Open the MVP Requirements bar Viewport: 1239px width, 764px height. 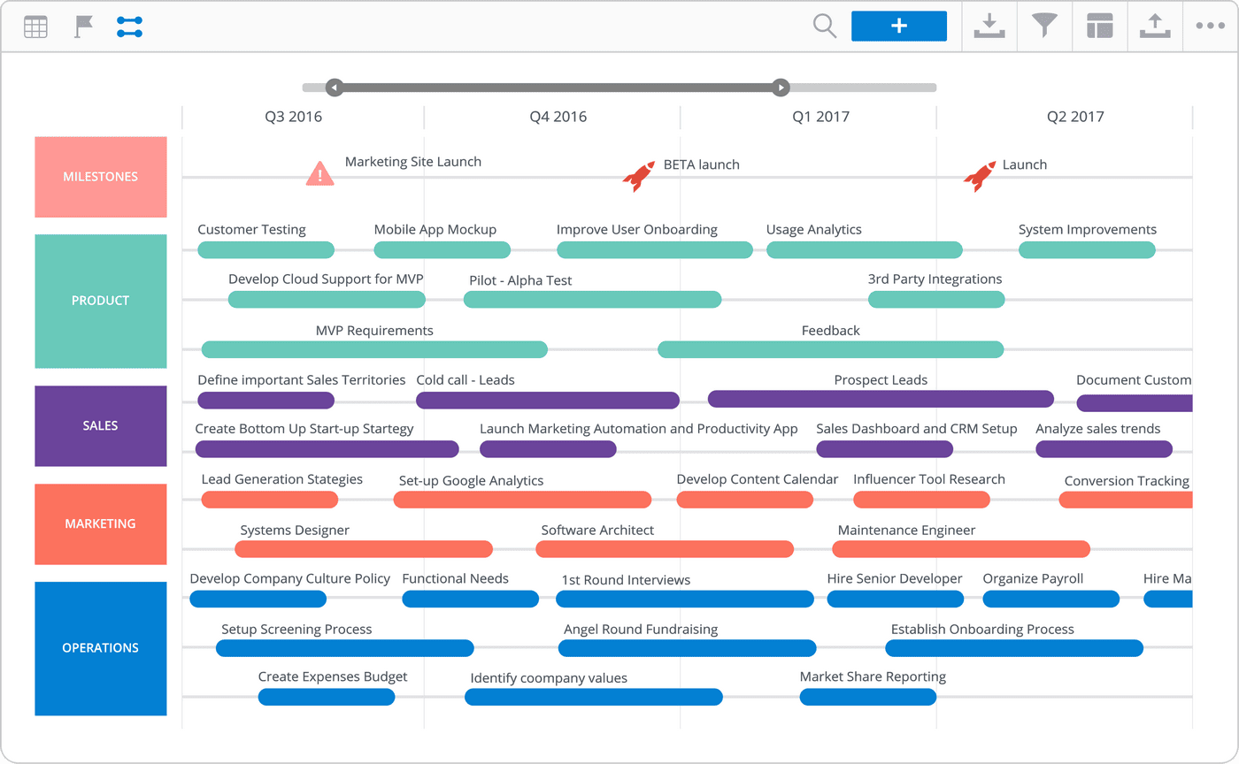tap(374, 349)
